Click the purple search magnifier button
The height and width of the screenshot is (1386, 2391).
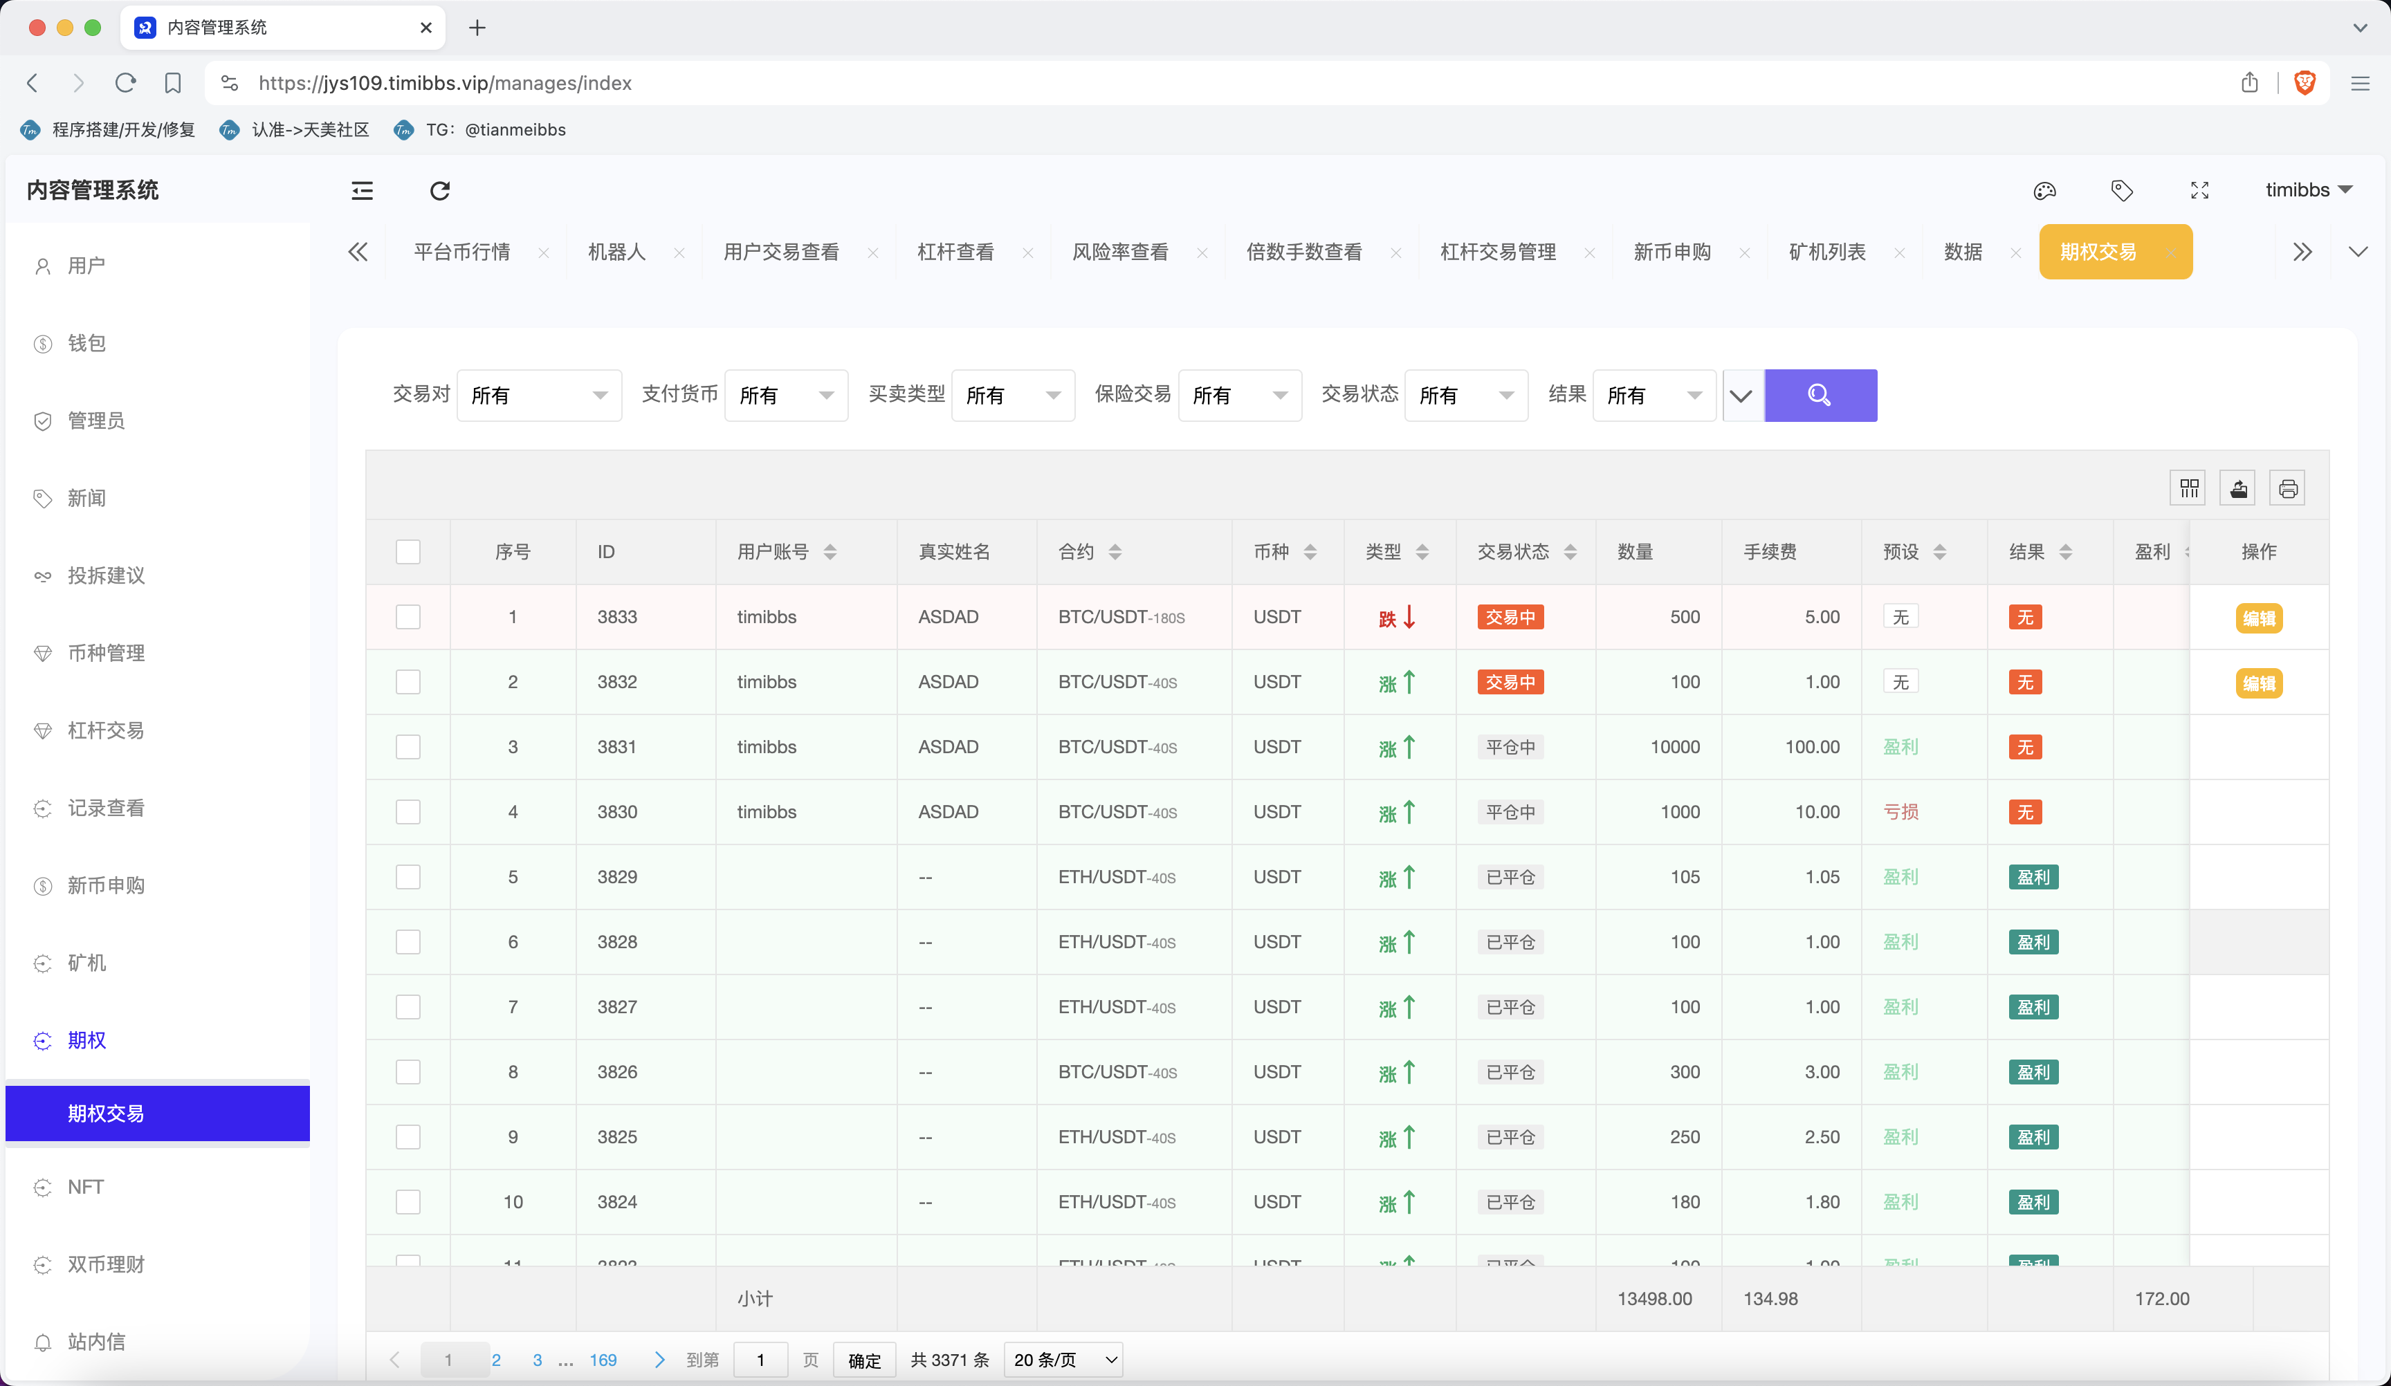click(x=1819, y=395)
